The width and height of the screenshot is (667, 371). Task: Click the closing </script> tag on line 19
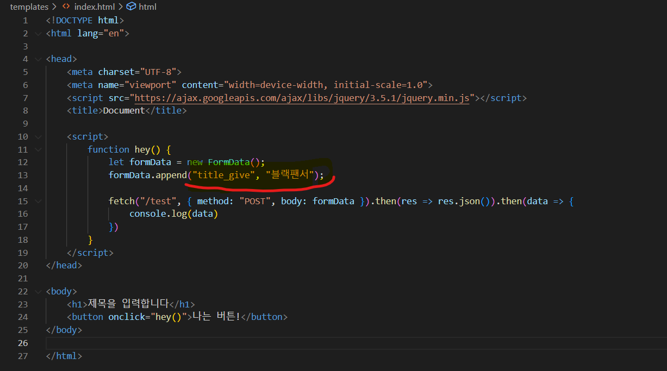point(90,253)
